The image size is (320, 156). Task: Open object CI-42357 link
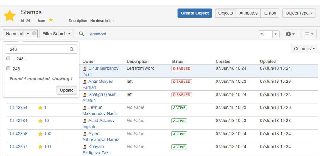18,147
